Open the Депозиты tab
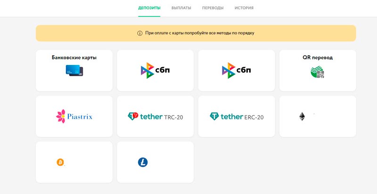The width and height of the screenshot is (377, 194). point(149,8)
